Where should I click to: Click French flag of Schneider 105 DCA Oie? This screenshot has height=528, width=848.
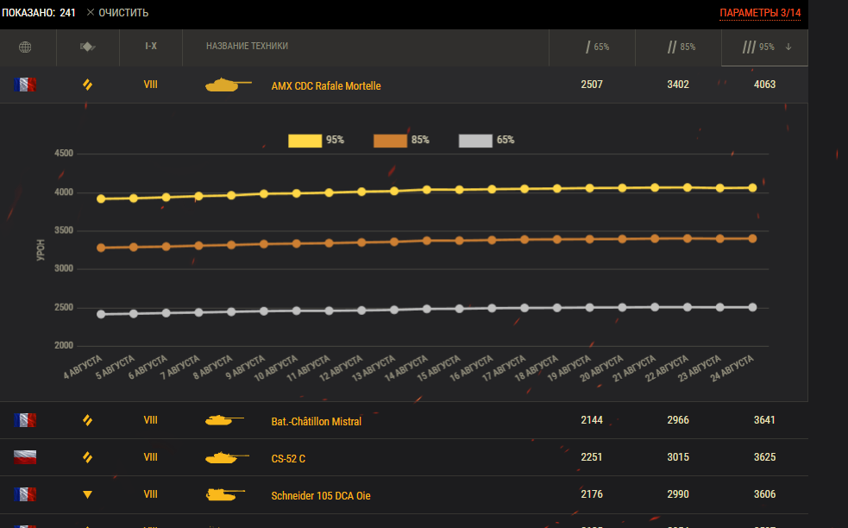point(25,494)
